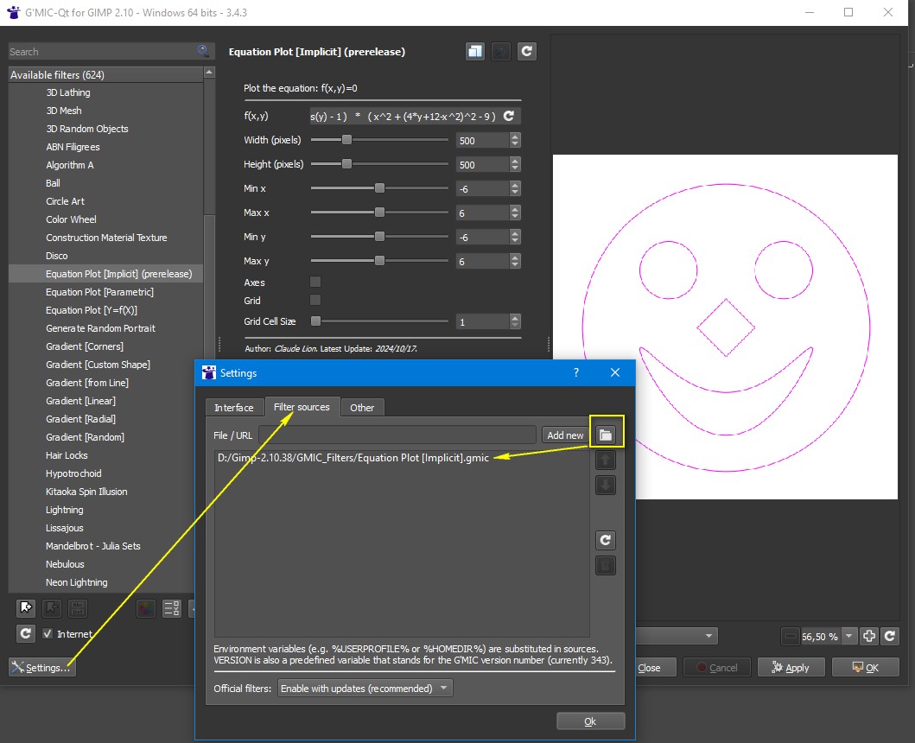
Task: Click the remove fave bookmark icon
Action: (x=52, y=608)
